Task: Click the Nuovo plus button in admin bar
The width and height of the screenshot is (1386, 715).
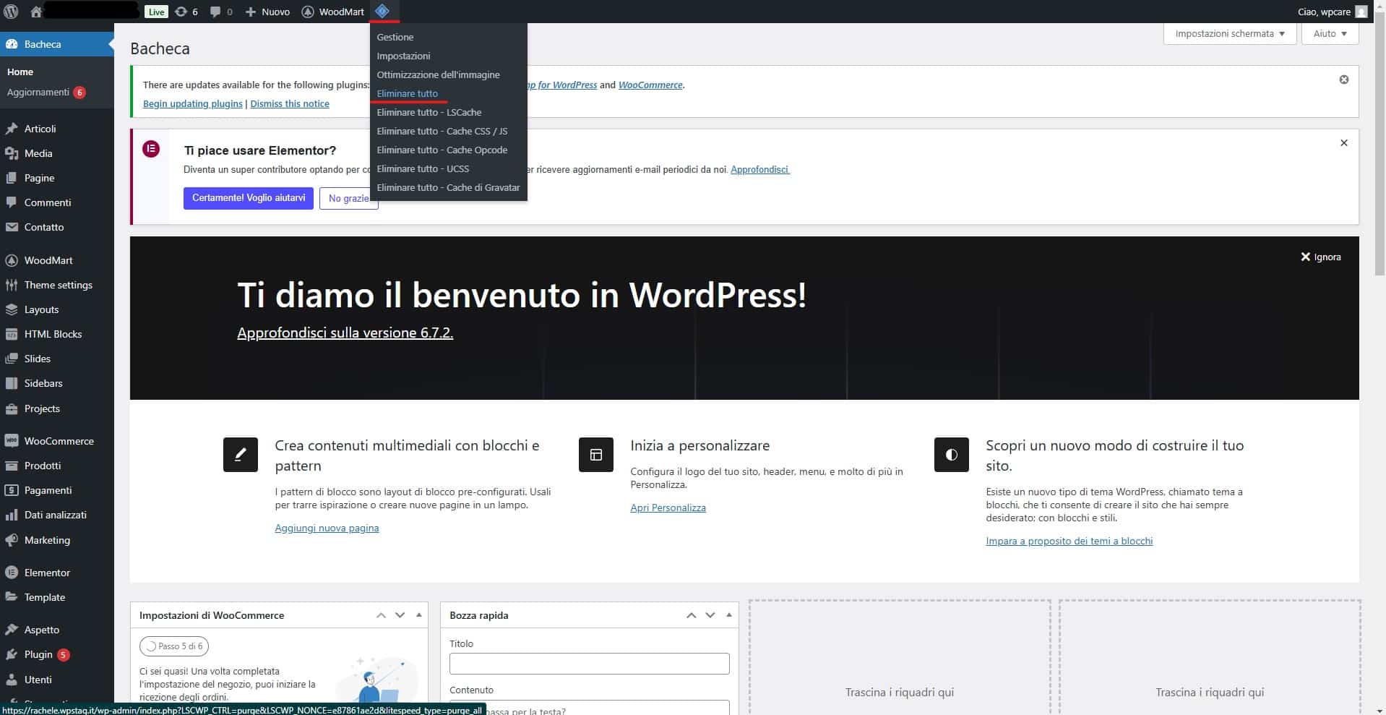Action: tap(267, 12)
